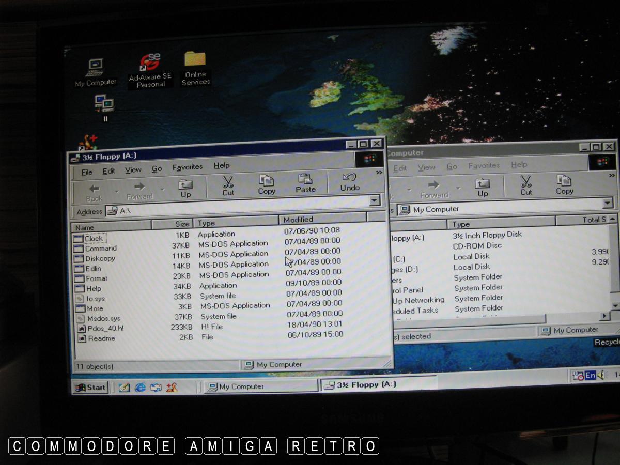Click the Copy icon in Floppy window toolbar

[x=267, y=184]
